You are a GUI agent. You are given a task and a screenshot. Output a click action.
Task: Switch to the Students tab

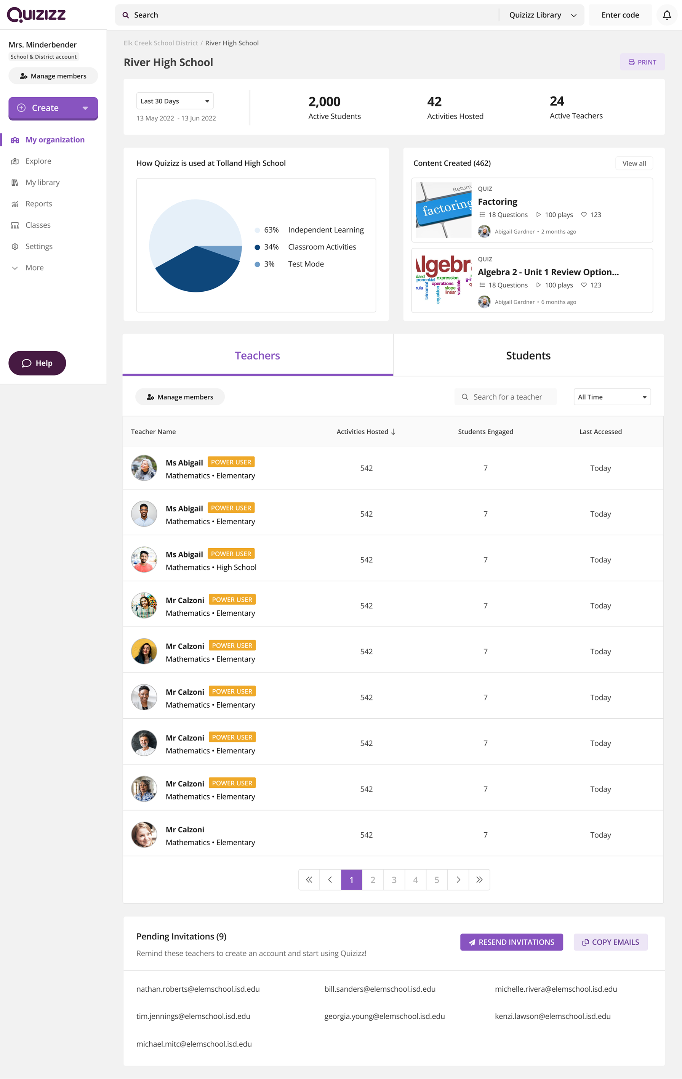pos(528,355)
